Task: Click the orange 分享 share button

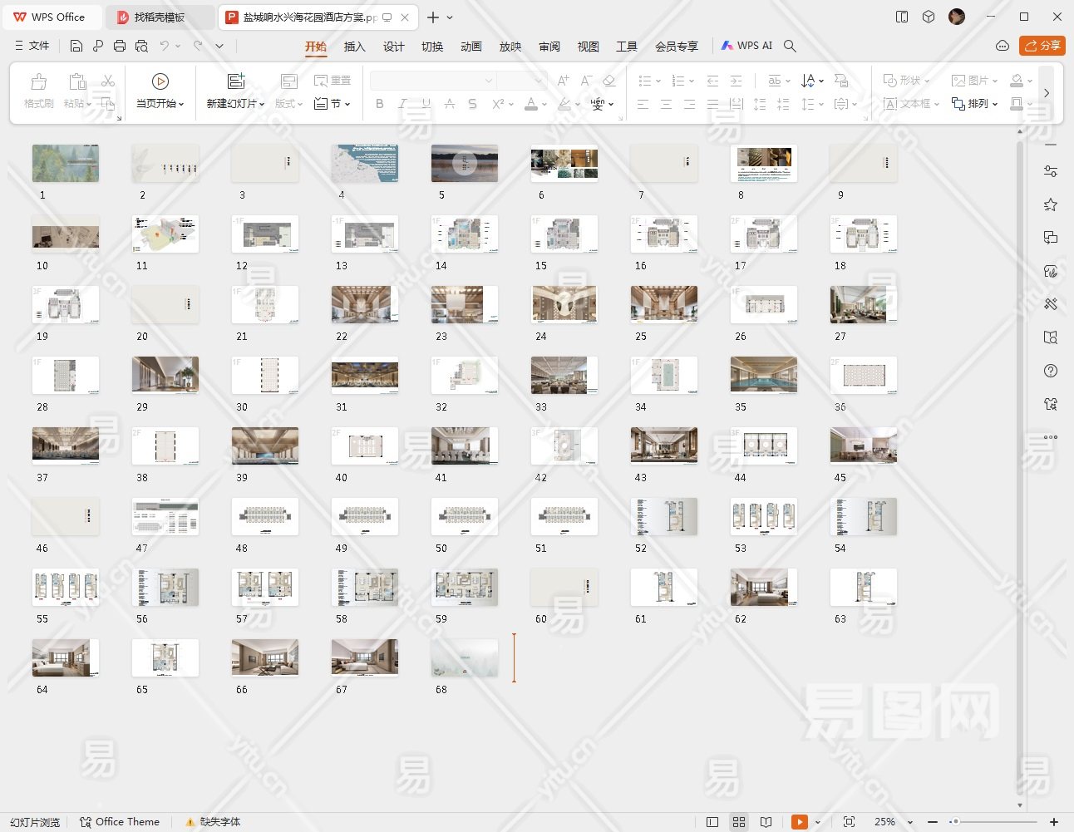Action: 1042,46
